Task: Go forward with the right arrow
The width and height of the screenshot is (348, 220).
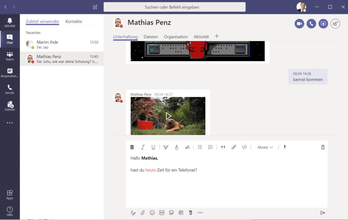Action: [x=14, y=7]
